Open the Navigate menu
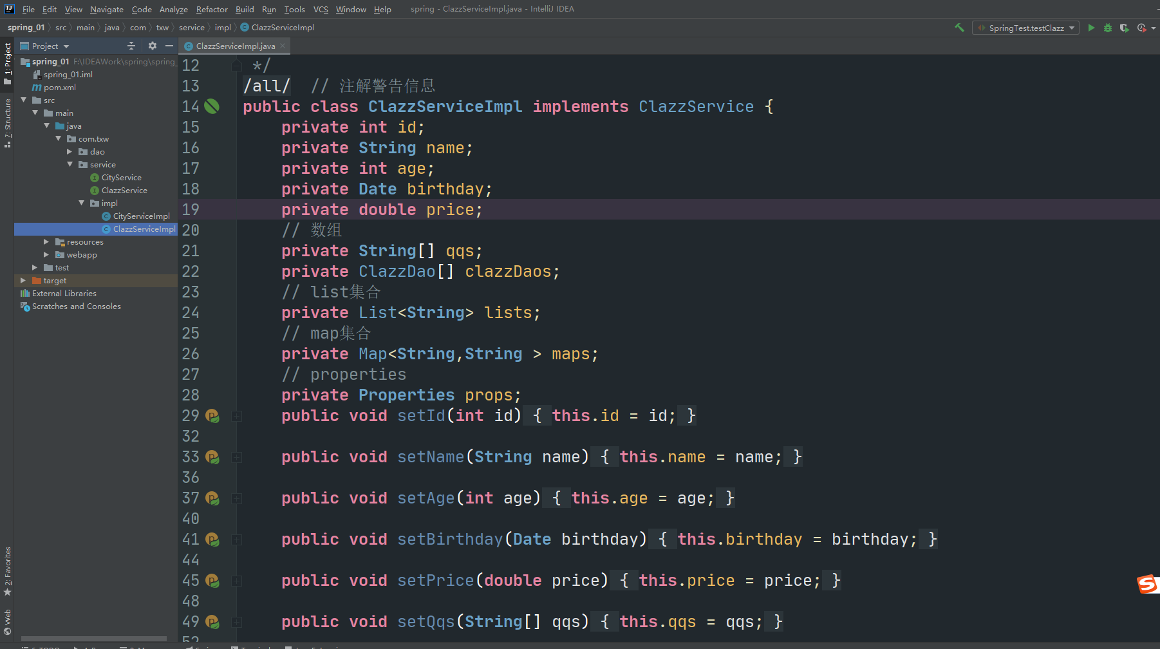This screenshot has height=649, width=1160. pos(107,9)
